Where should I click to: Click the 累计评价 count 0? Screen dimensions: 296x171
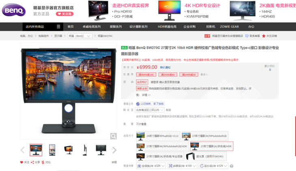pos(270,70)
